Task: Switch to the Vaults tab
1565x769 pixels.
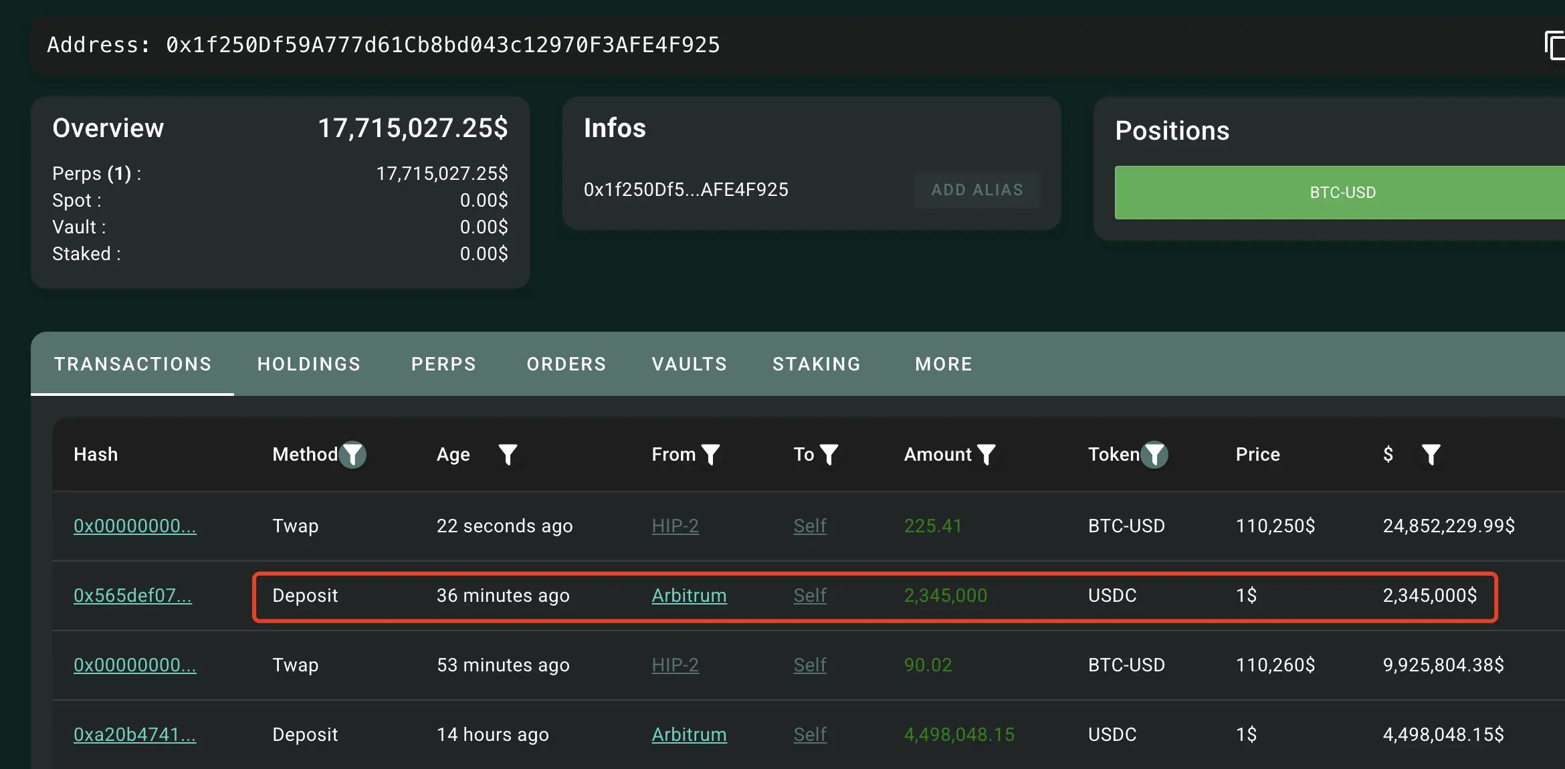Action: click(690, 364)
